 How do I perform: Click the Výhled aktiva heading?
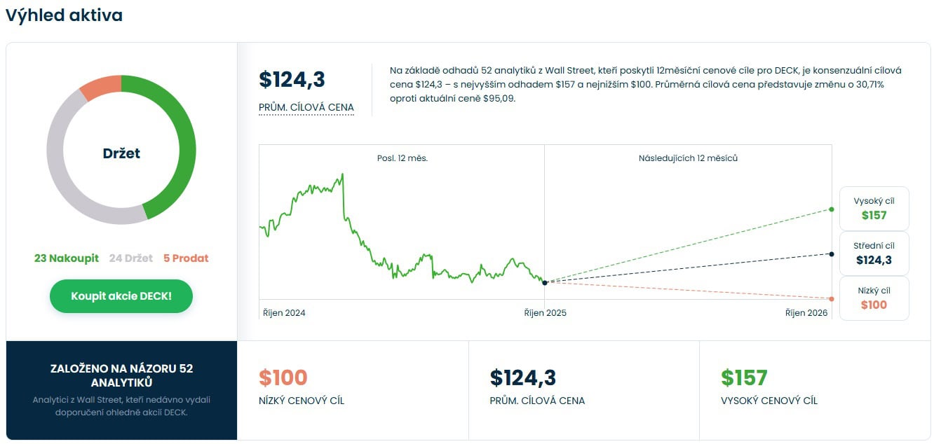tap(64, 15)
